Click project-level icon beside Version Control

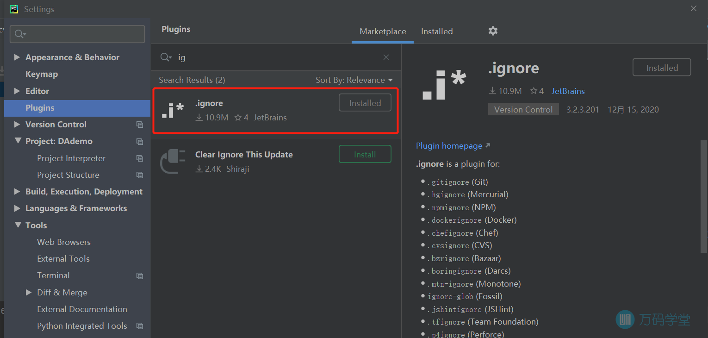[x=140, y=125]
